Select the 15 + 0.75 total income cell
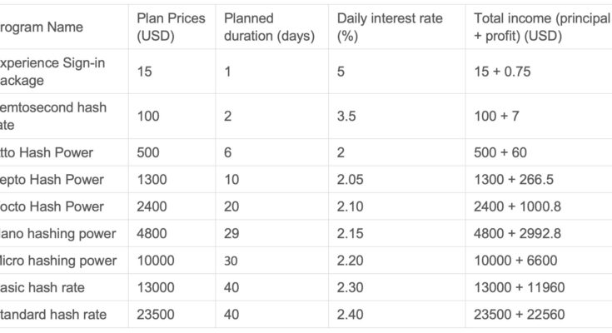 [x=502, y=72]
